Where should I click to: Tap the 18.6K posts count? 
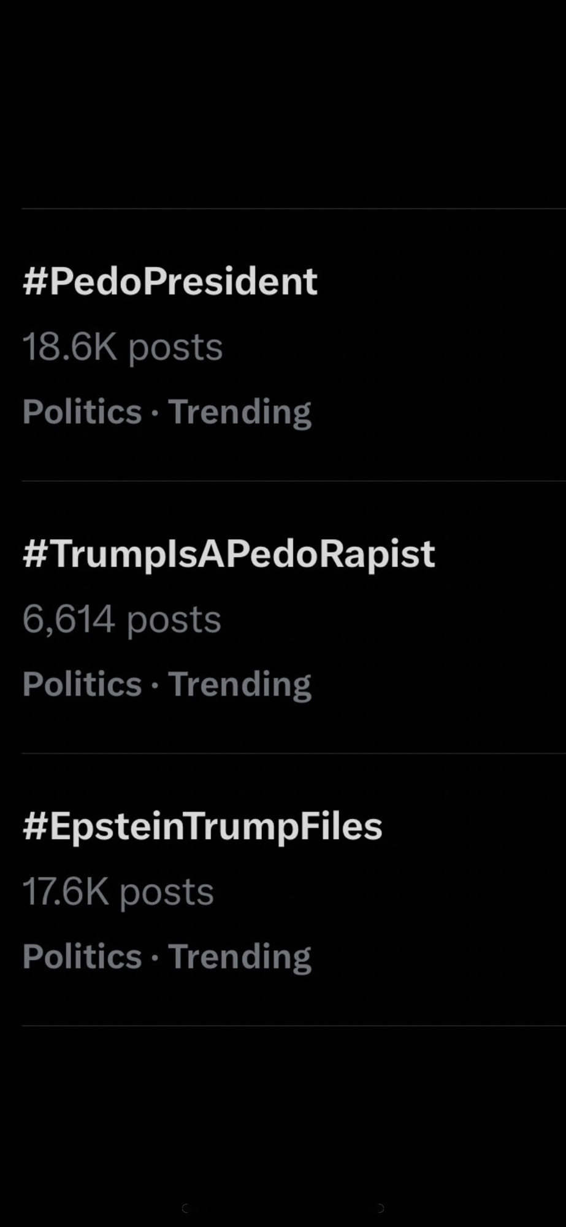123,348
